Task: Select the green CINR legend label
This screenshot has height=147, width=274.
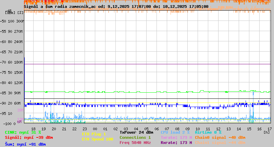Action: 23,132
